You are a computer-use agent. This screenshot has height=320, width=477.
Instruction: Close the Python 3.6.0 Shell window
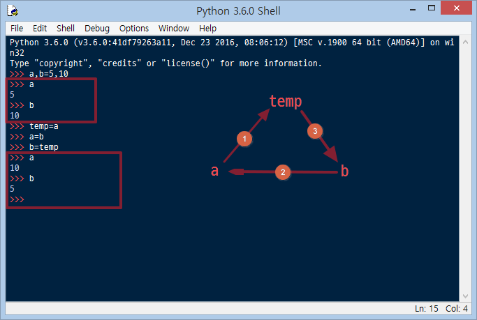coord(456,8)
